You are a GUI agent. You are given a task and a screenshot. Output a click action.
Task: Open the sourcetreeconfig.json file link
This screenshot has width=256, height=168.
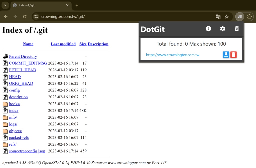pyautogui.click(x=27, y=151)
